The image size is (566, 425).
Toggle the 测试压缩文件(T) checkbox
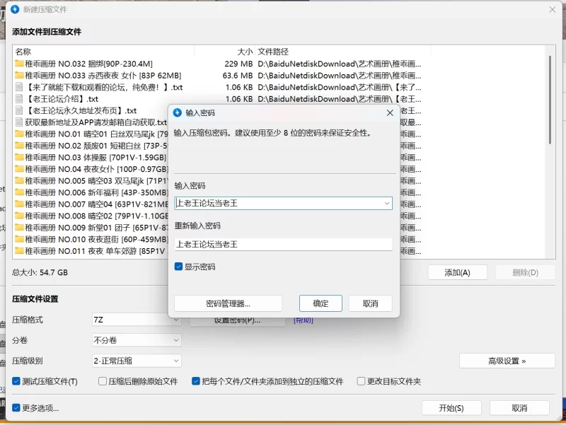coord(16,382)
